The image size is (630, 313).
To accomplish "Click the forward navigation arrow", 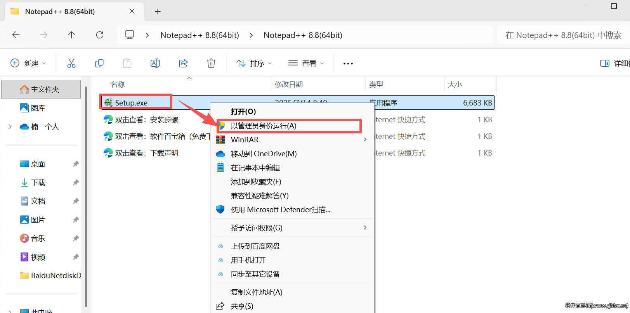I will pyautogui.click(x=44, y=35).
